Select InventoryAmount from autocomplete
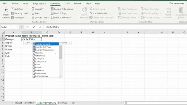Image resolution: width=187 pixels, height=105 pixels. pos(46,44)
